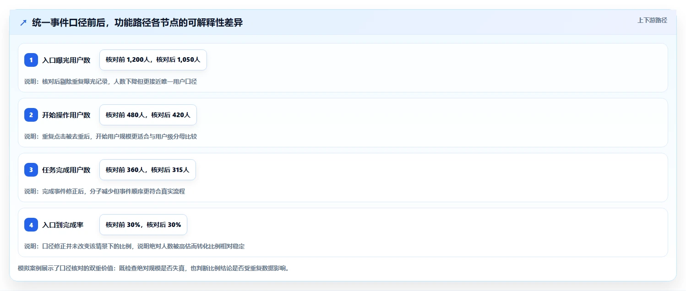
Task: Select the 入口曝光用户数 node label
Action: pyautogui.click(x=66, y=60)
